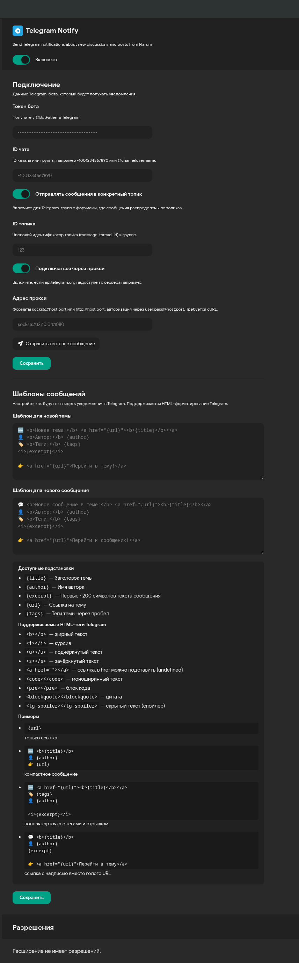Disable the Включено extension toggle
Viewport: 299px width, 963px height.
click(x=21, y=60)
